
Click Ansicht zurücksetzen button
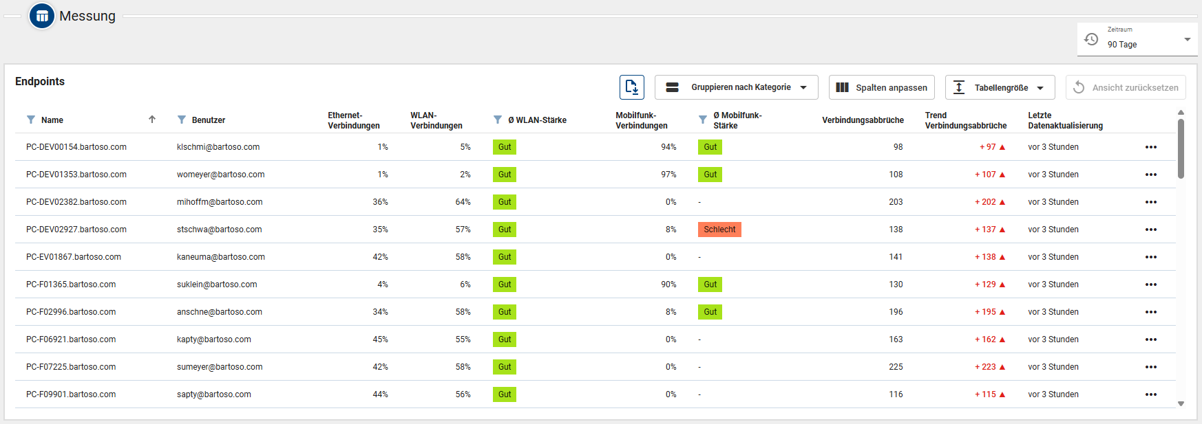pyautogui.click(x=1126, y=87)
